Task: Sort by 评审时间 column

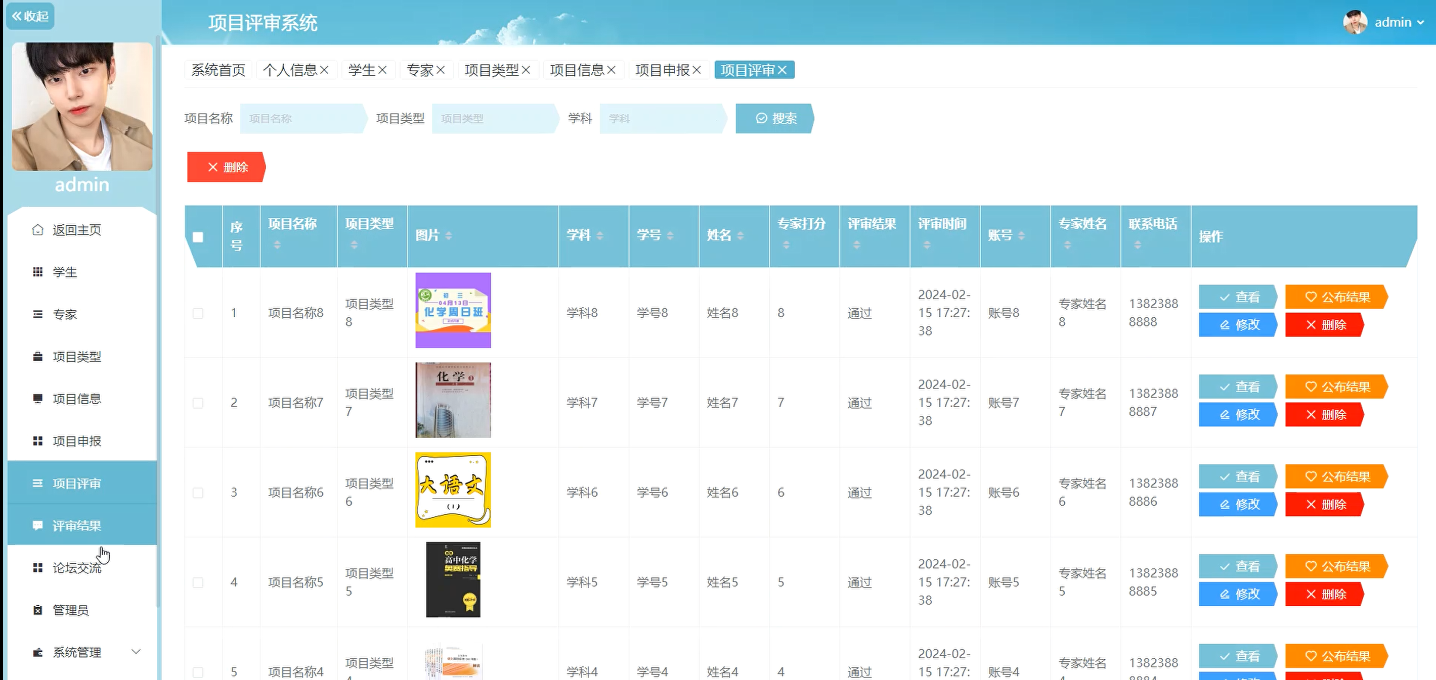Action: pyautogui.click(x=927, y=245)
